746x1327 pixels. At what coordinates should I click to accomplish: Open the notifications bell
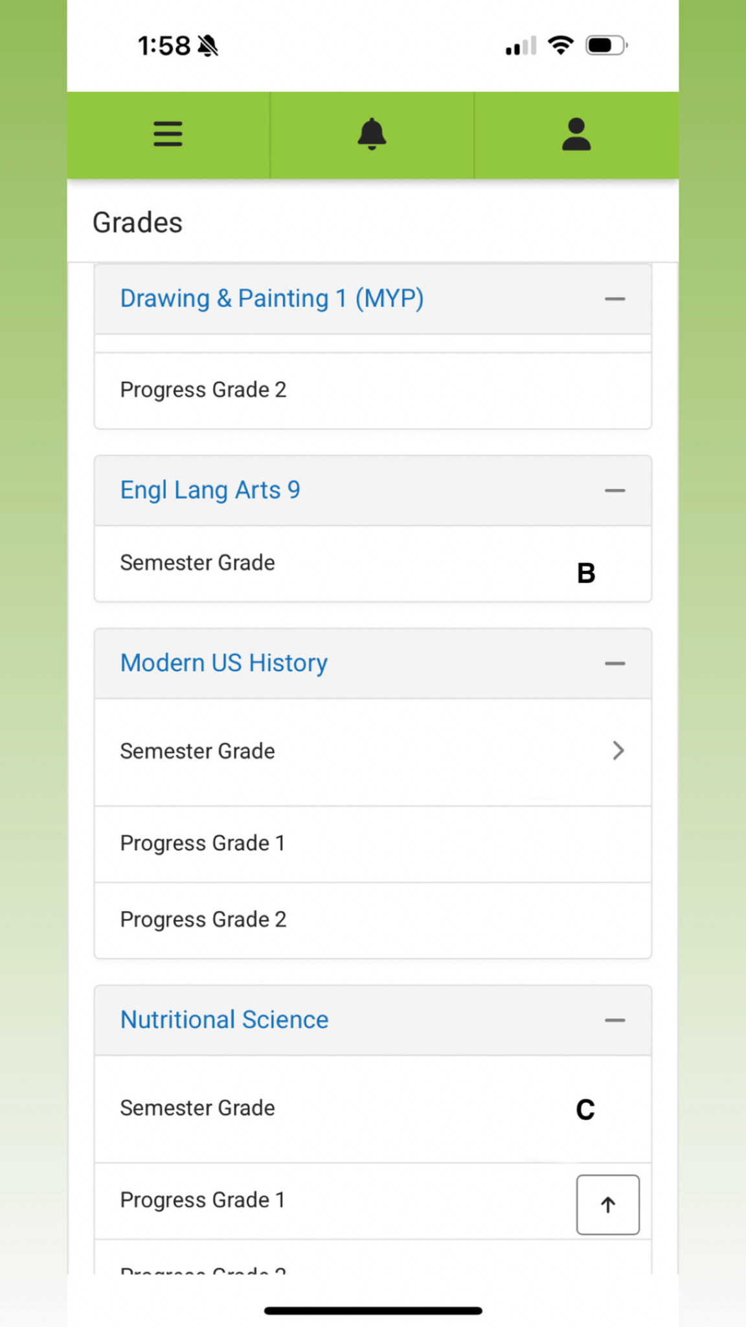click(372, 134)
